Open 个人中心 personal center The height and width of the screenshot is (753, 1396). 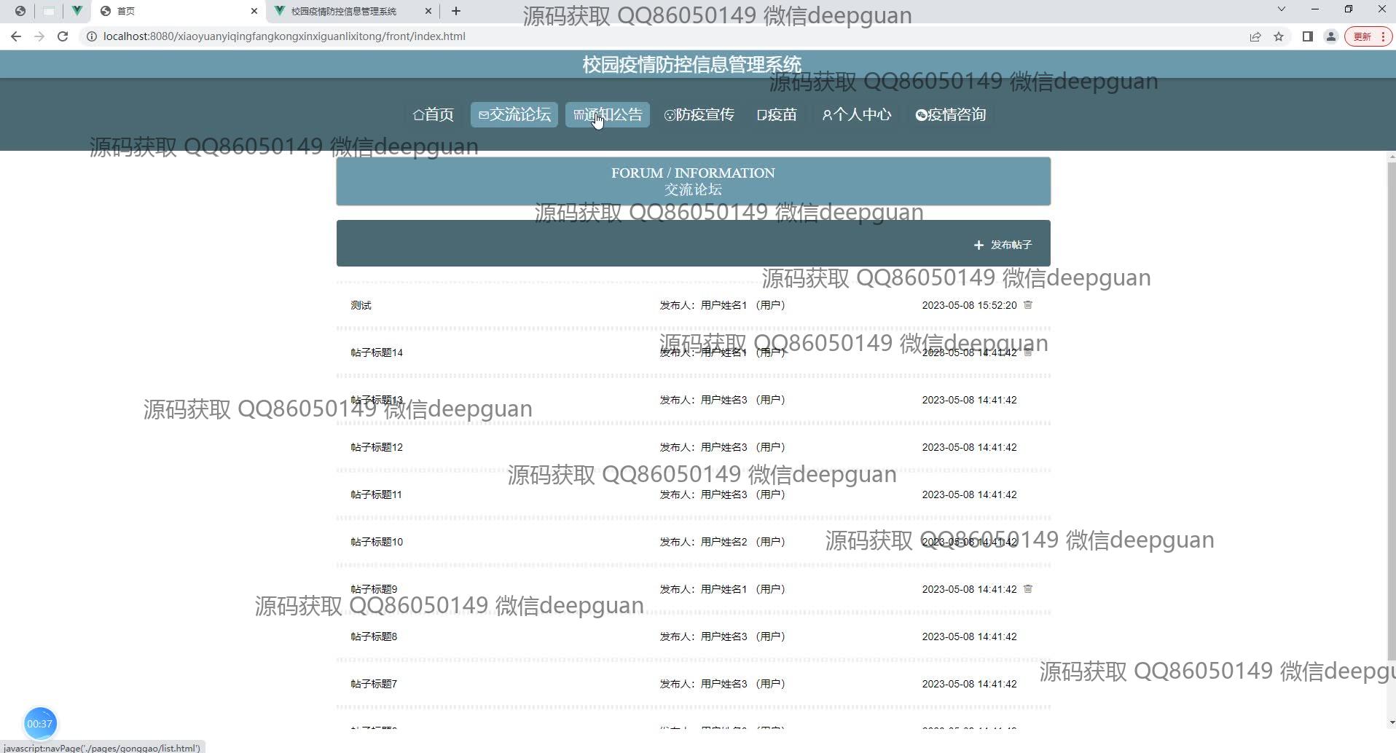pyautogui.click(x=857, y=115)
